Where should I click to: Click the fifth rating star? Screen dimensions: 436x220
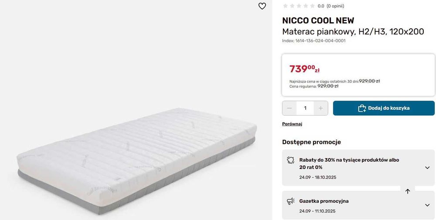click(312, 6)
